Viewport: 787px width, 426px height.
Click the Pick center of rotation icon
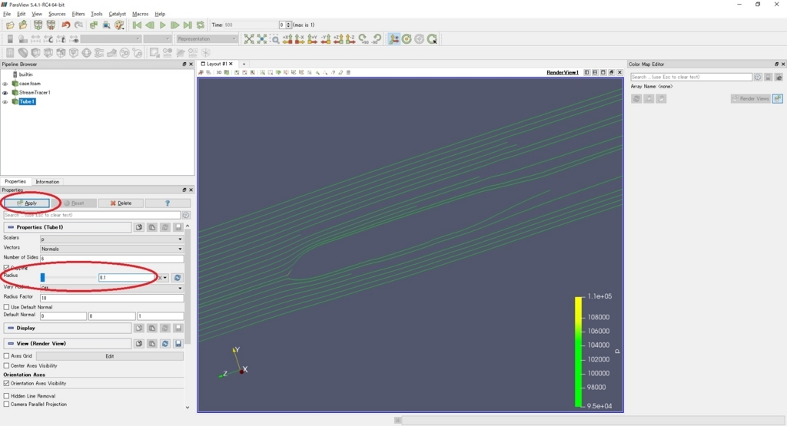pos(432,39)
